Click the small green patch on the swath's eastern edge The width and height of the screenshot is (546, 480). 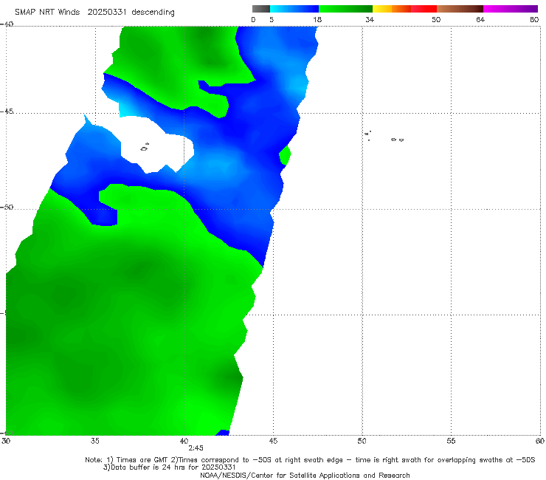pos(285,156)
